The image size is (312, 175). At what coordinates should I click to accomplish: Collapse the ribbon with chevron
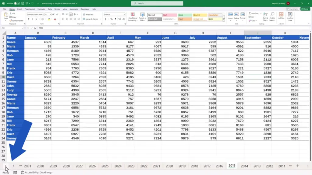pos(309,23)
